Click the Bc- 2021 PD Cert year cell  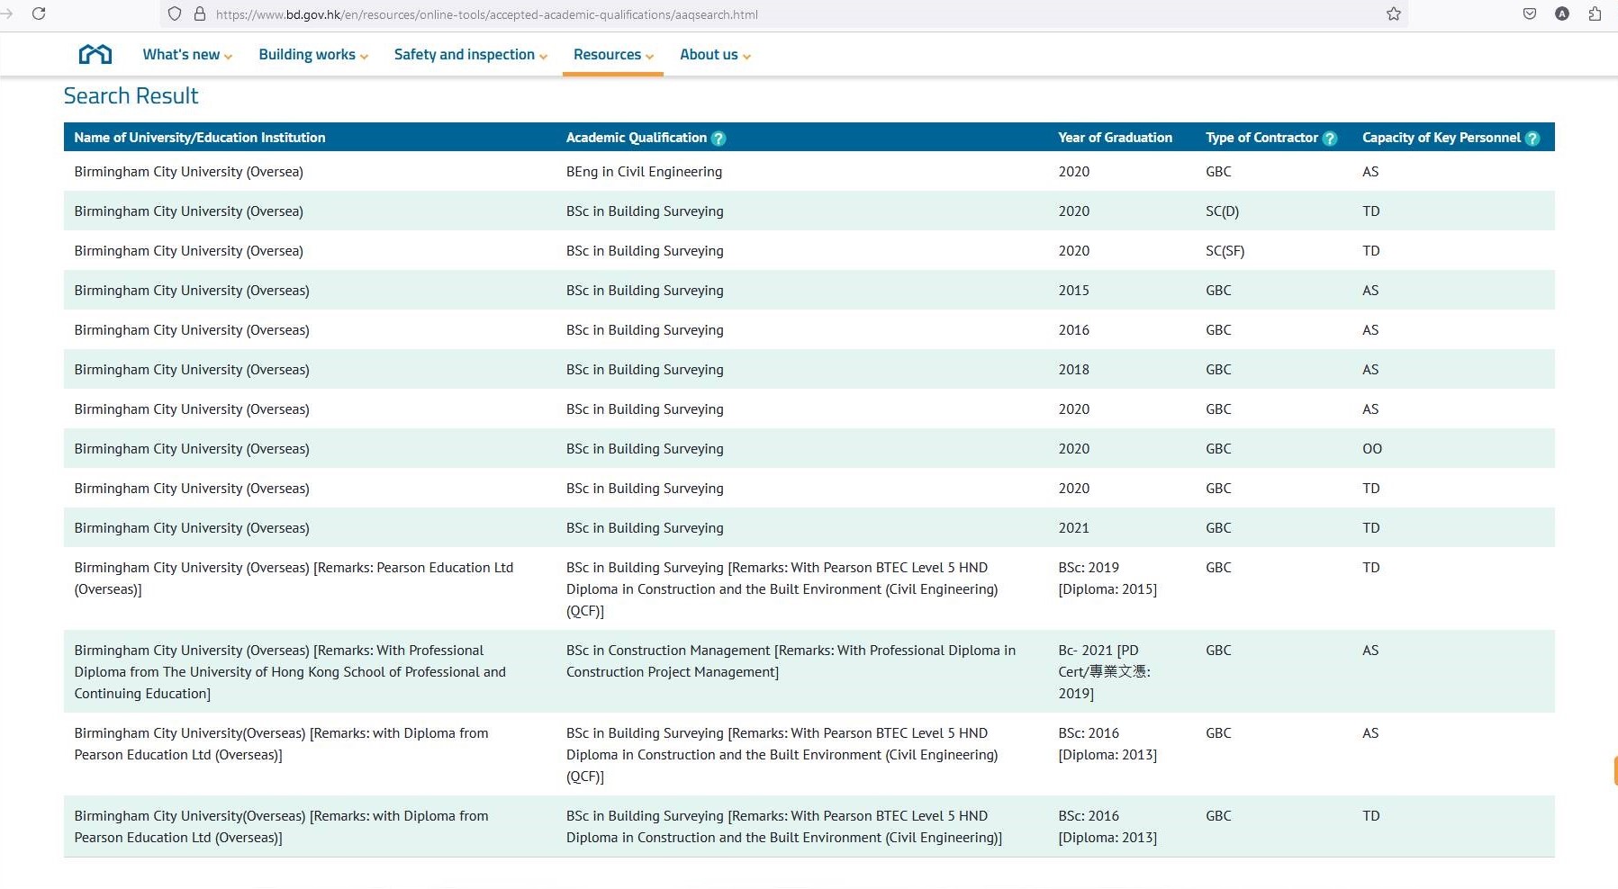click(x=1104, y=672)
